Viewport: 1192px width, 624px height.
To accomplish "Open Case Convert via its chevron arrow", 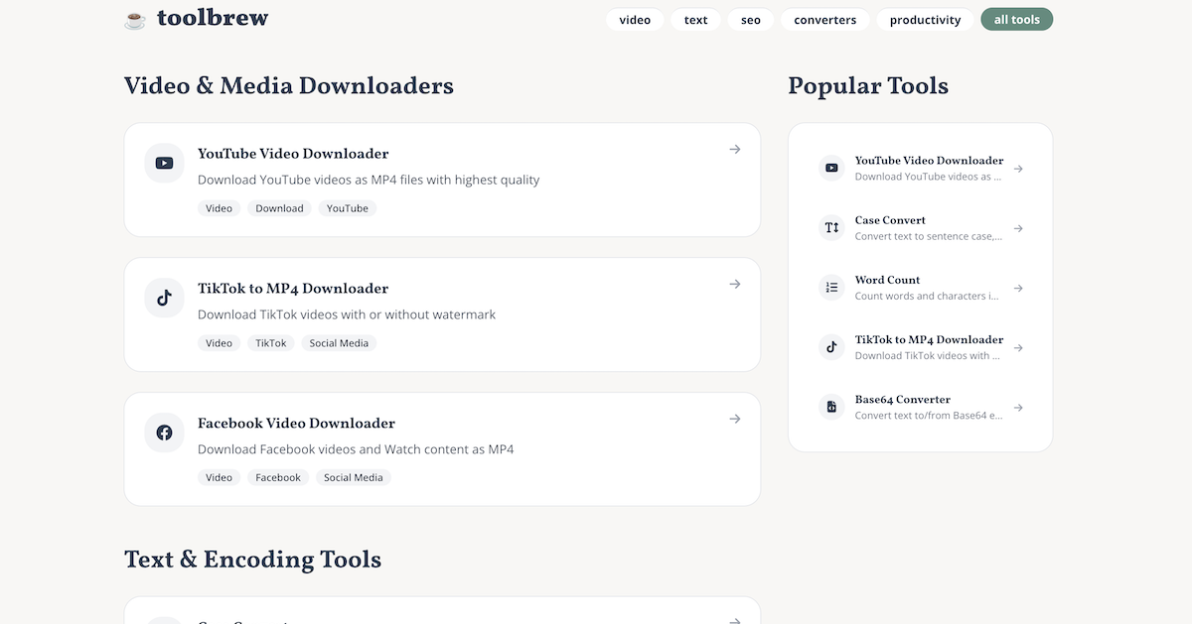I will click(x=1017, y=228).
